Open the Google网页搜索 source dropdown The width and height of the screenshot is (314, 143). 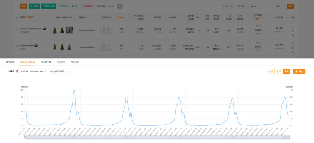tap(59, 71)
